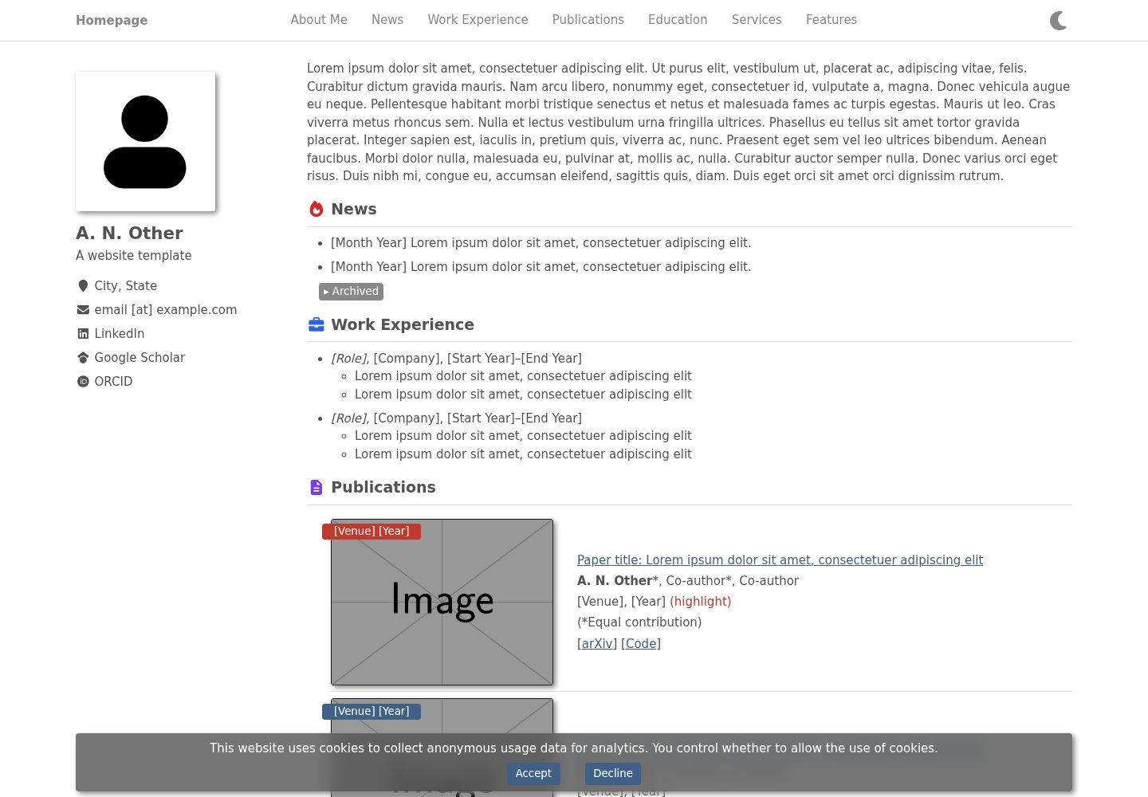Screen dimensions: 1148x797
Task: Open the paper title link
Action: tap(780, 560)
